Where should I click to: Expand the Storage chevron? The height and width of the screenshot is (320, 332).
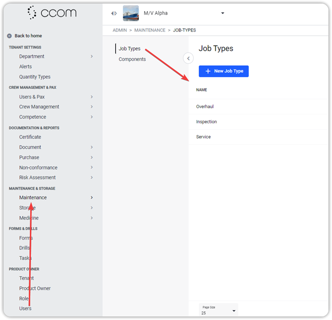pyautogui.click(x=92, y=208)
